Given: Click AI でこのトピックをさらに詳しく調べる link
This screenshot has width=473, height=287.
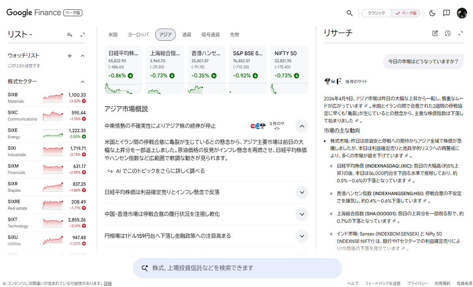Looking at the screenshot, I should pyautogui.click(x=160, y=171).
